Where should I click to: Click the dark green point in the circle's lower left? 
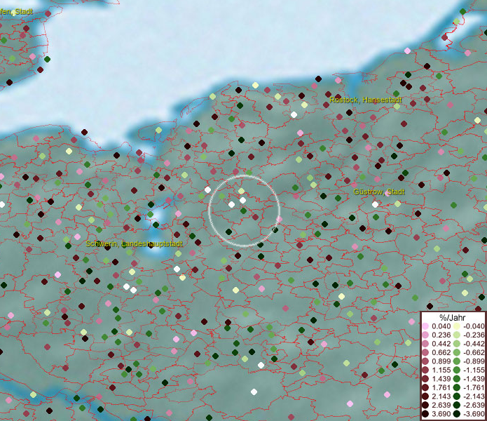pyautogui.click(x=228, y=232)
